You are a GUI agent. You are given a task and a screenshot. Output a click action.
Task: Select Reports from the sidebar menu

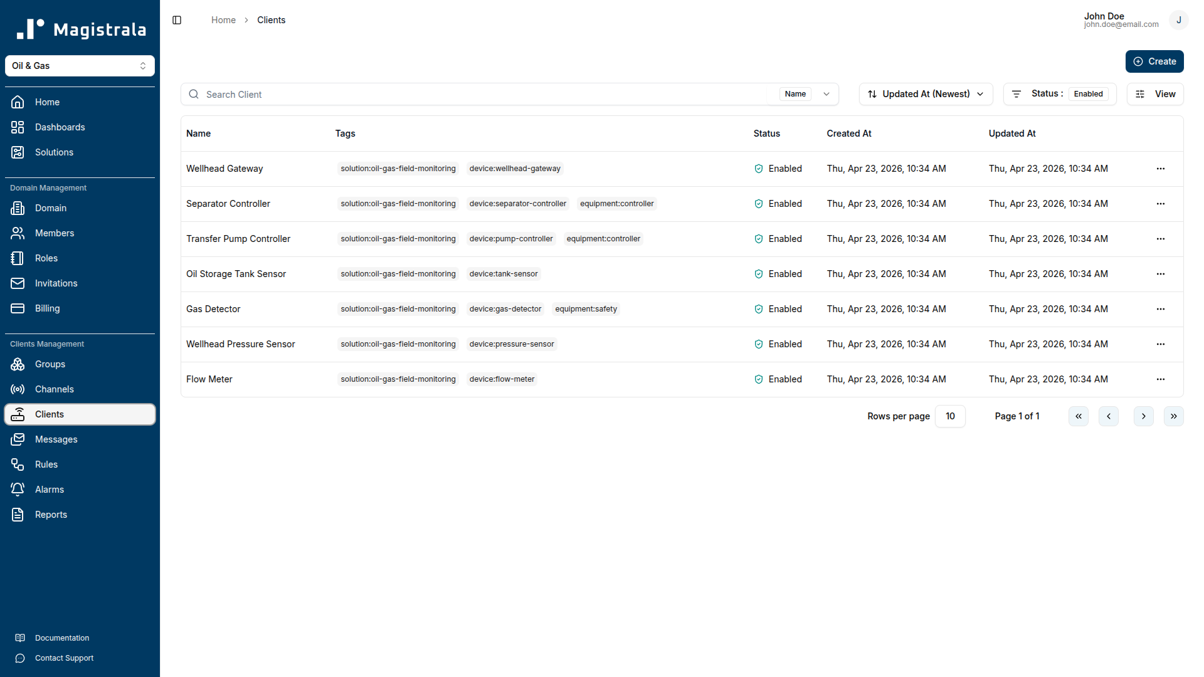tap(51, 515)
